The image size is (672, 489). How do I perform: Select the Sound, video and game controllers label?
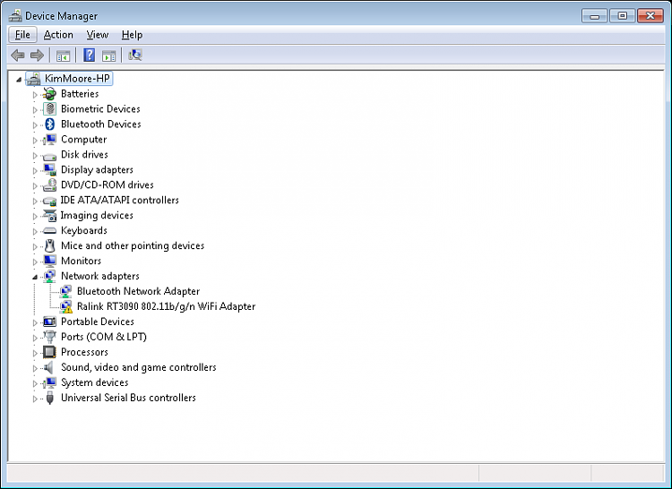(138, 367)
